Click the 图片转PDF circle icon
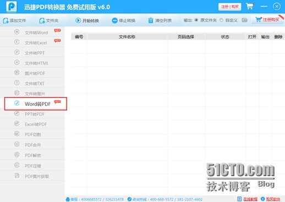 17,73
